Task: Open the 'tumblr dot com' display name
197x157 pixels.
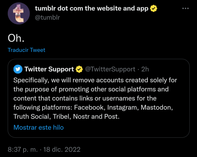Action: tap(91, 9)
